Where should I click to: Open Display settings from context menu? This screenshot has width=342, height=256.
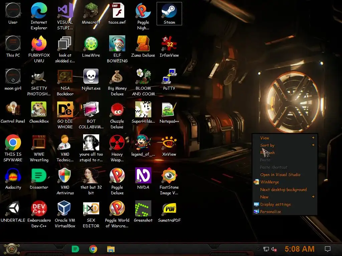click(285, 204)
